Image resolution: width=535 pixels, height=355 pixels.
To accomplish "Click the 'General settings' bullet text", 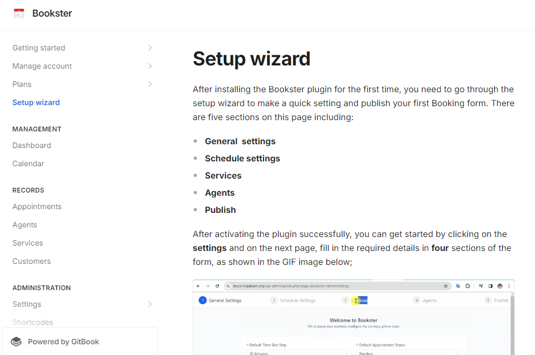I will click(x=240, y=141).
